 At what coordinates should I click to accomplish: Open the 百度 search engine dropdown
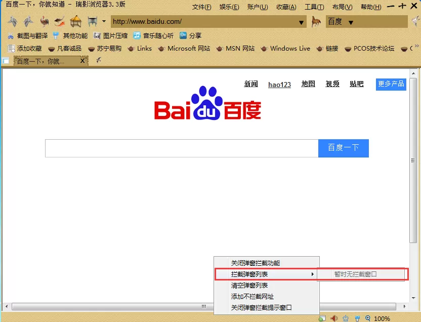click(x=351, y=23)
